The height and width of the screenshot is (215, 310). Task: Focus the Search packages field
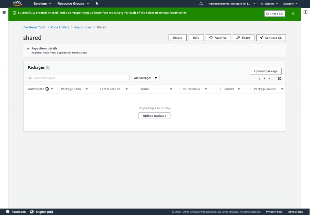(x=79, y=78)
